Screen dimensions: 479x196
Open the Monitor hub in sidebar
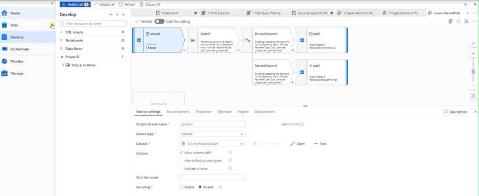pyautogui.click(x=17, y=61)
